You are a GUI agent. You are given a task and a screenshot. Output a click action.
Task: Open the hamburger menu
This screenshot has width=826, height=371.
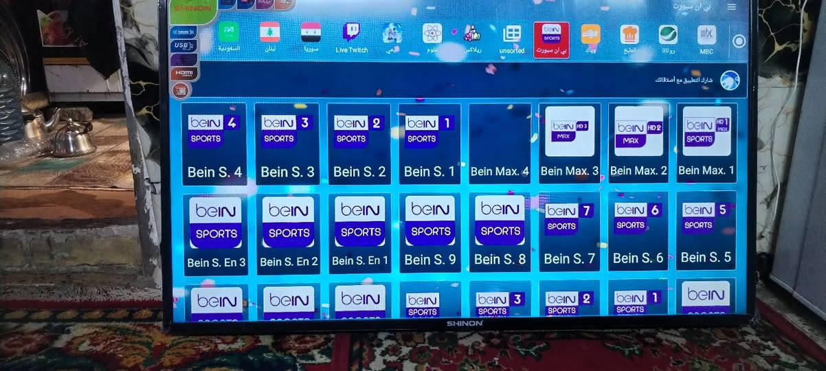732,7
